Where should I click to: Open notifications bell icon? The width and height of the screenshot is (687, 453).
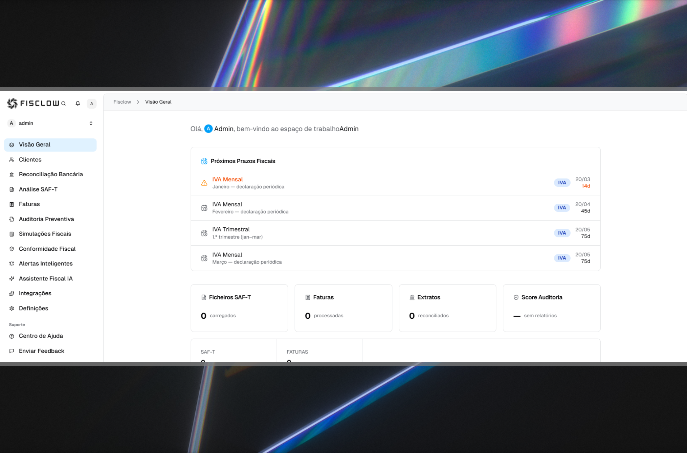pyautogui.click(x=78, y=104)
